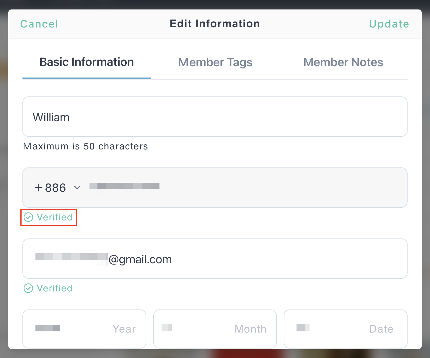Open the Member Notes tab
This screenshot has width=430, height=358.
[343, 62]
